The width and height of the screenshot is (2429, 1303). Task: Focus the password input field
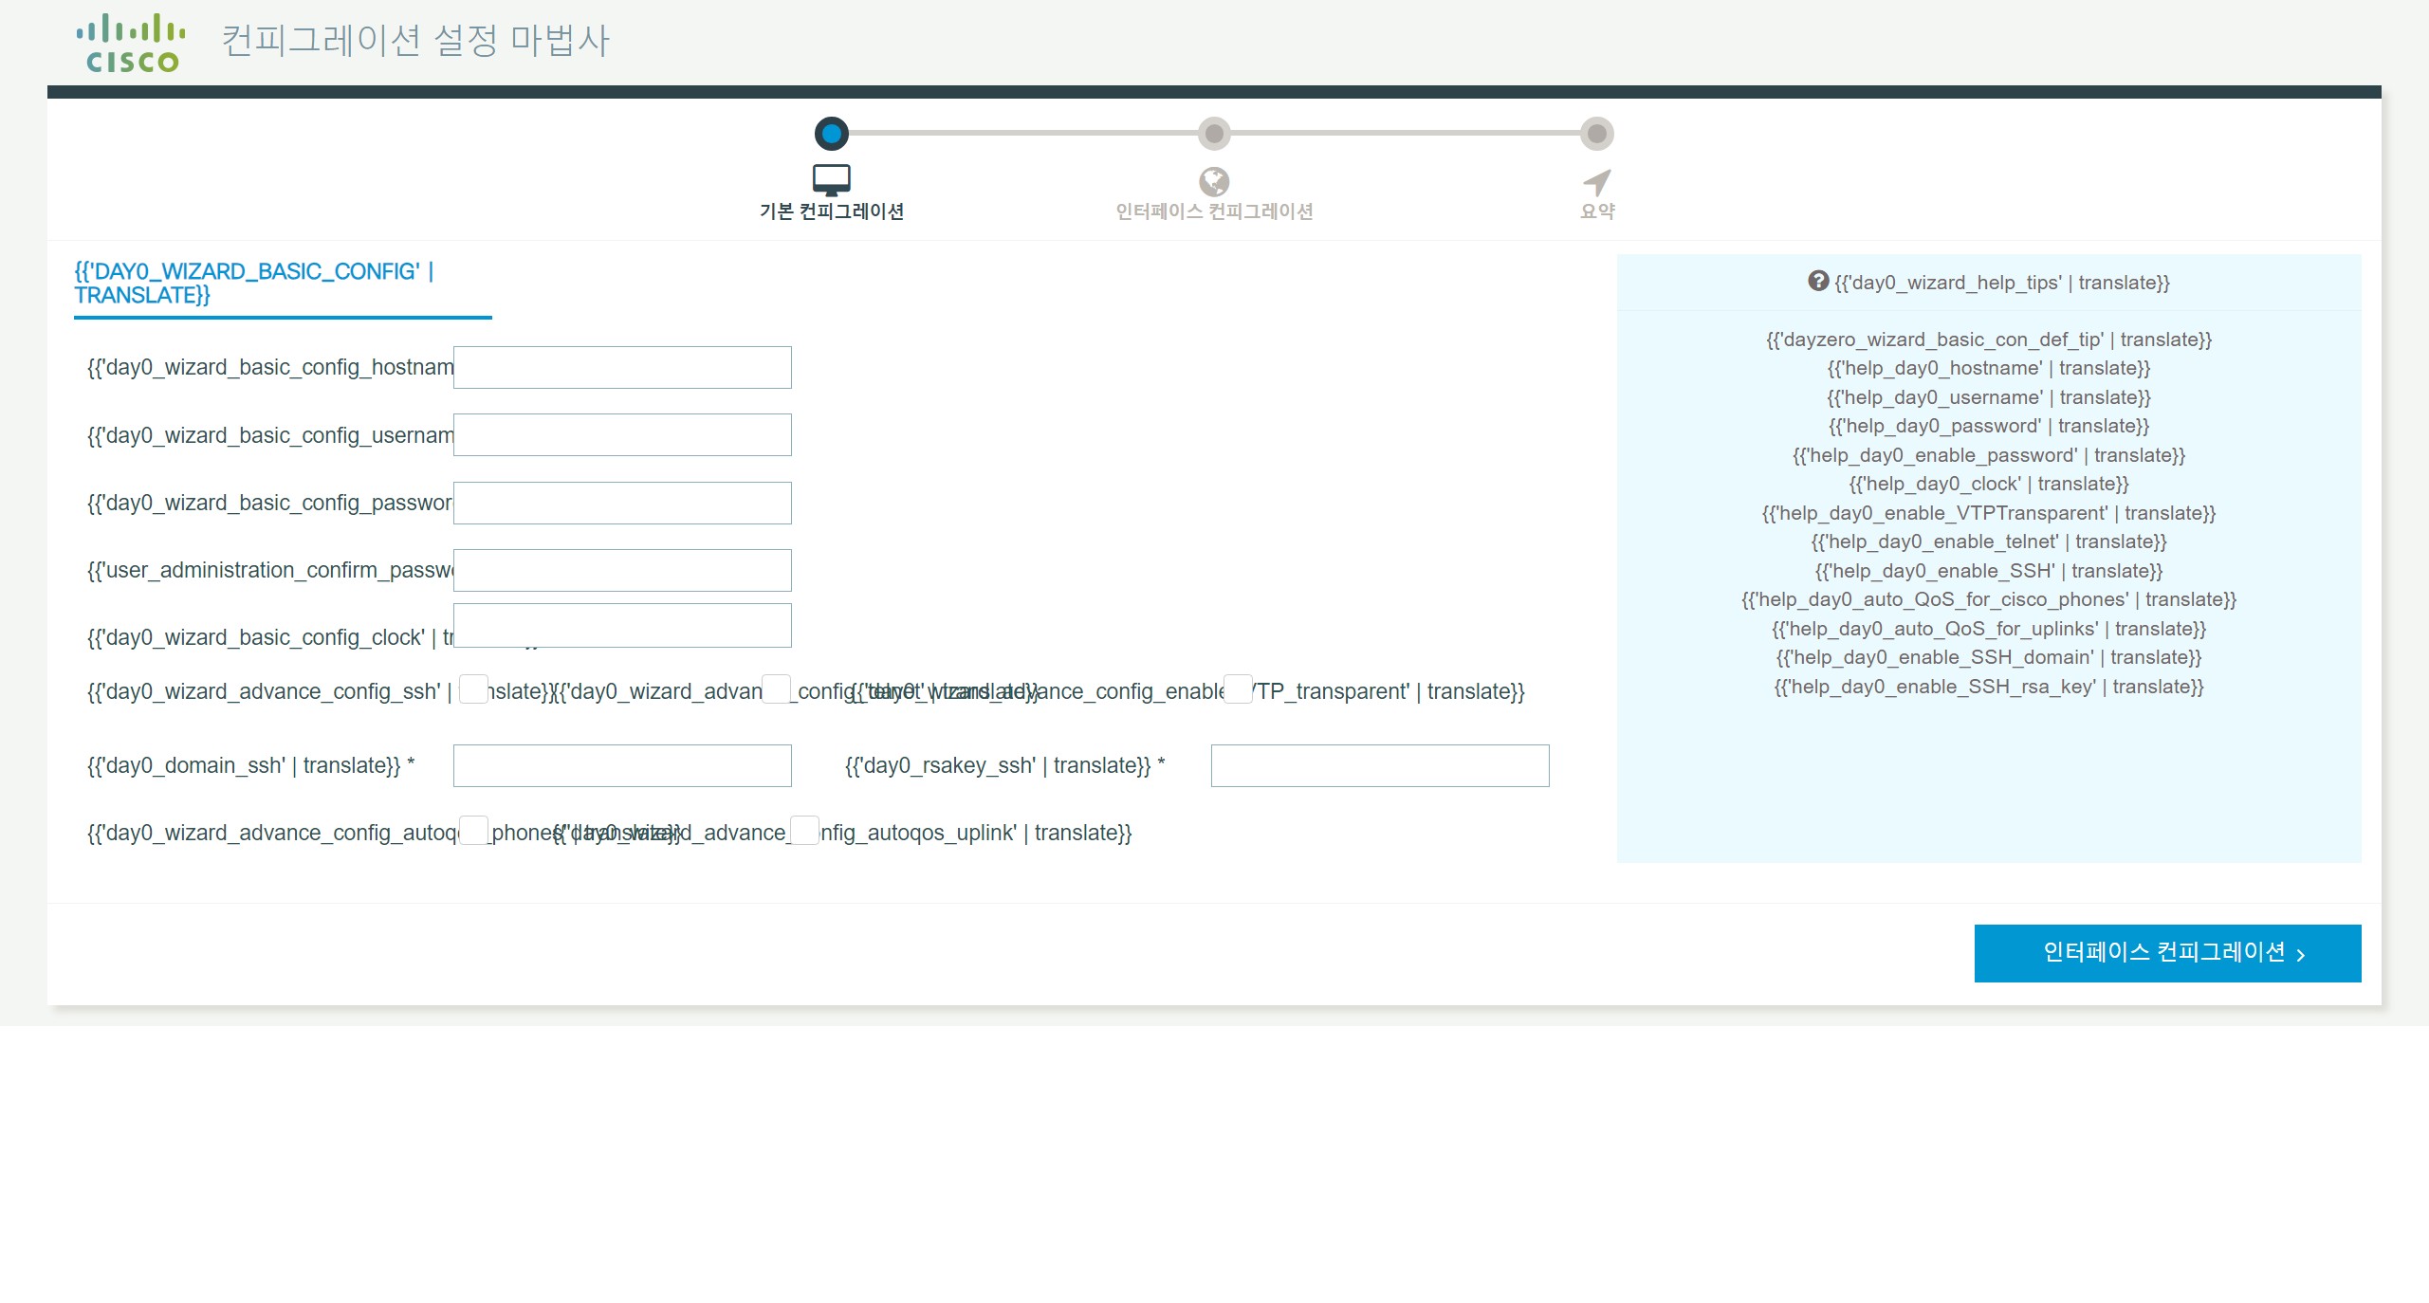(622, 503)
